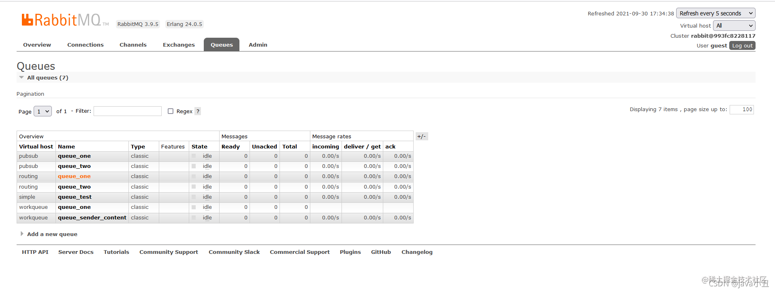Open the Changelog footer link
This screenshot has width=775, height=292.
[417, 252]
